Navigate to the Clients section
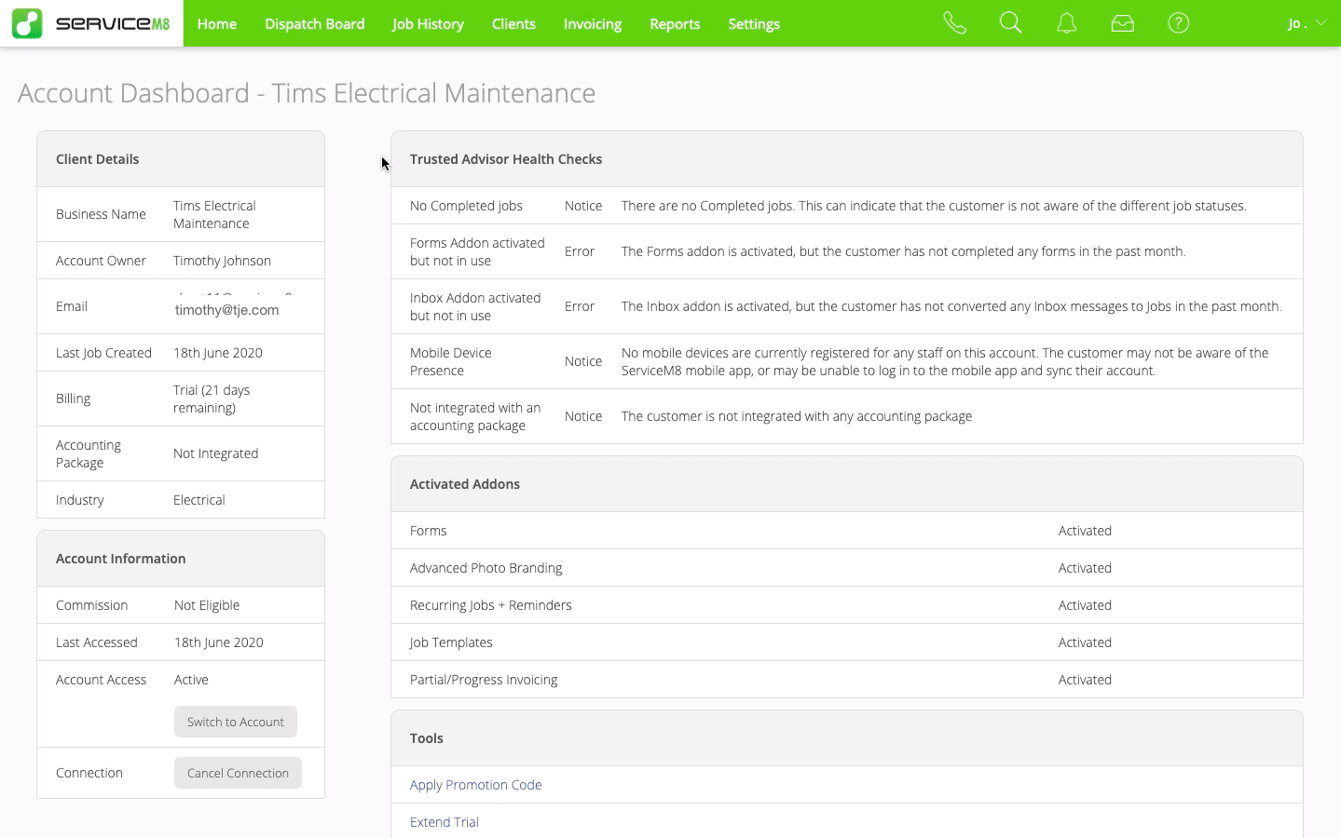 (513, 24)
